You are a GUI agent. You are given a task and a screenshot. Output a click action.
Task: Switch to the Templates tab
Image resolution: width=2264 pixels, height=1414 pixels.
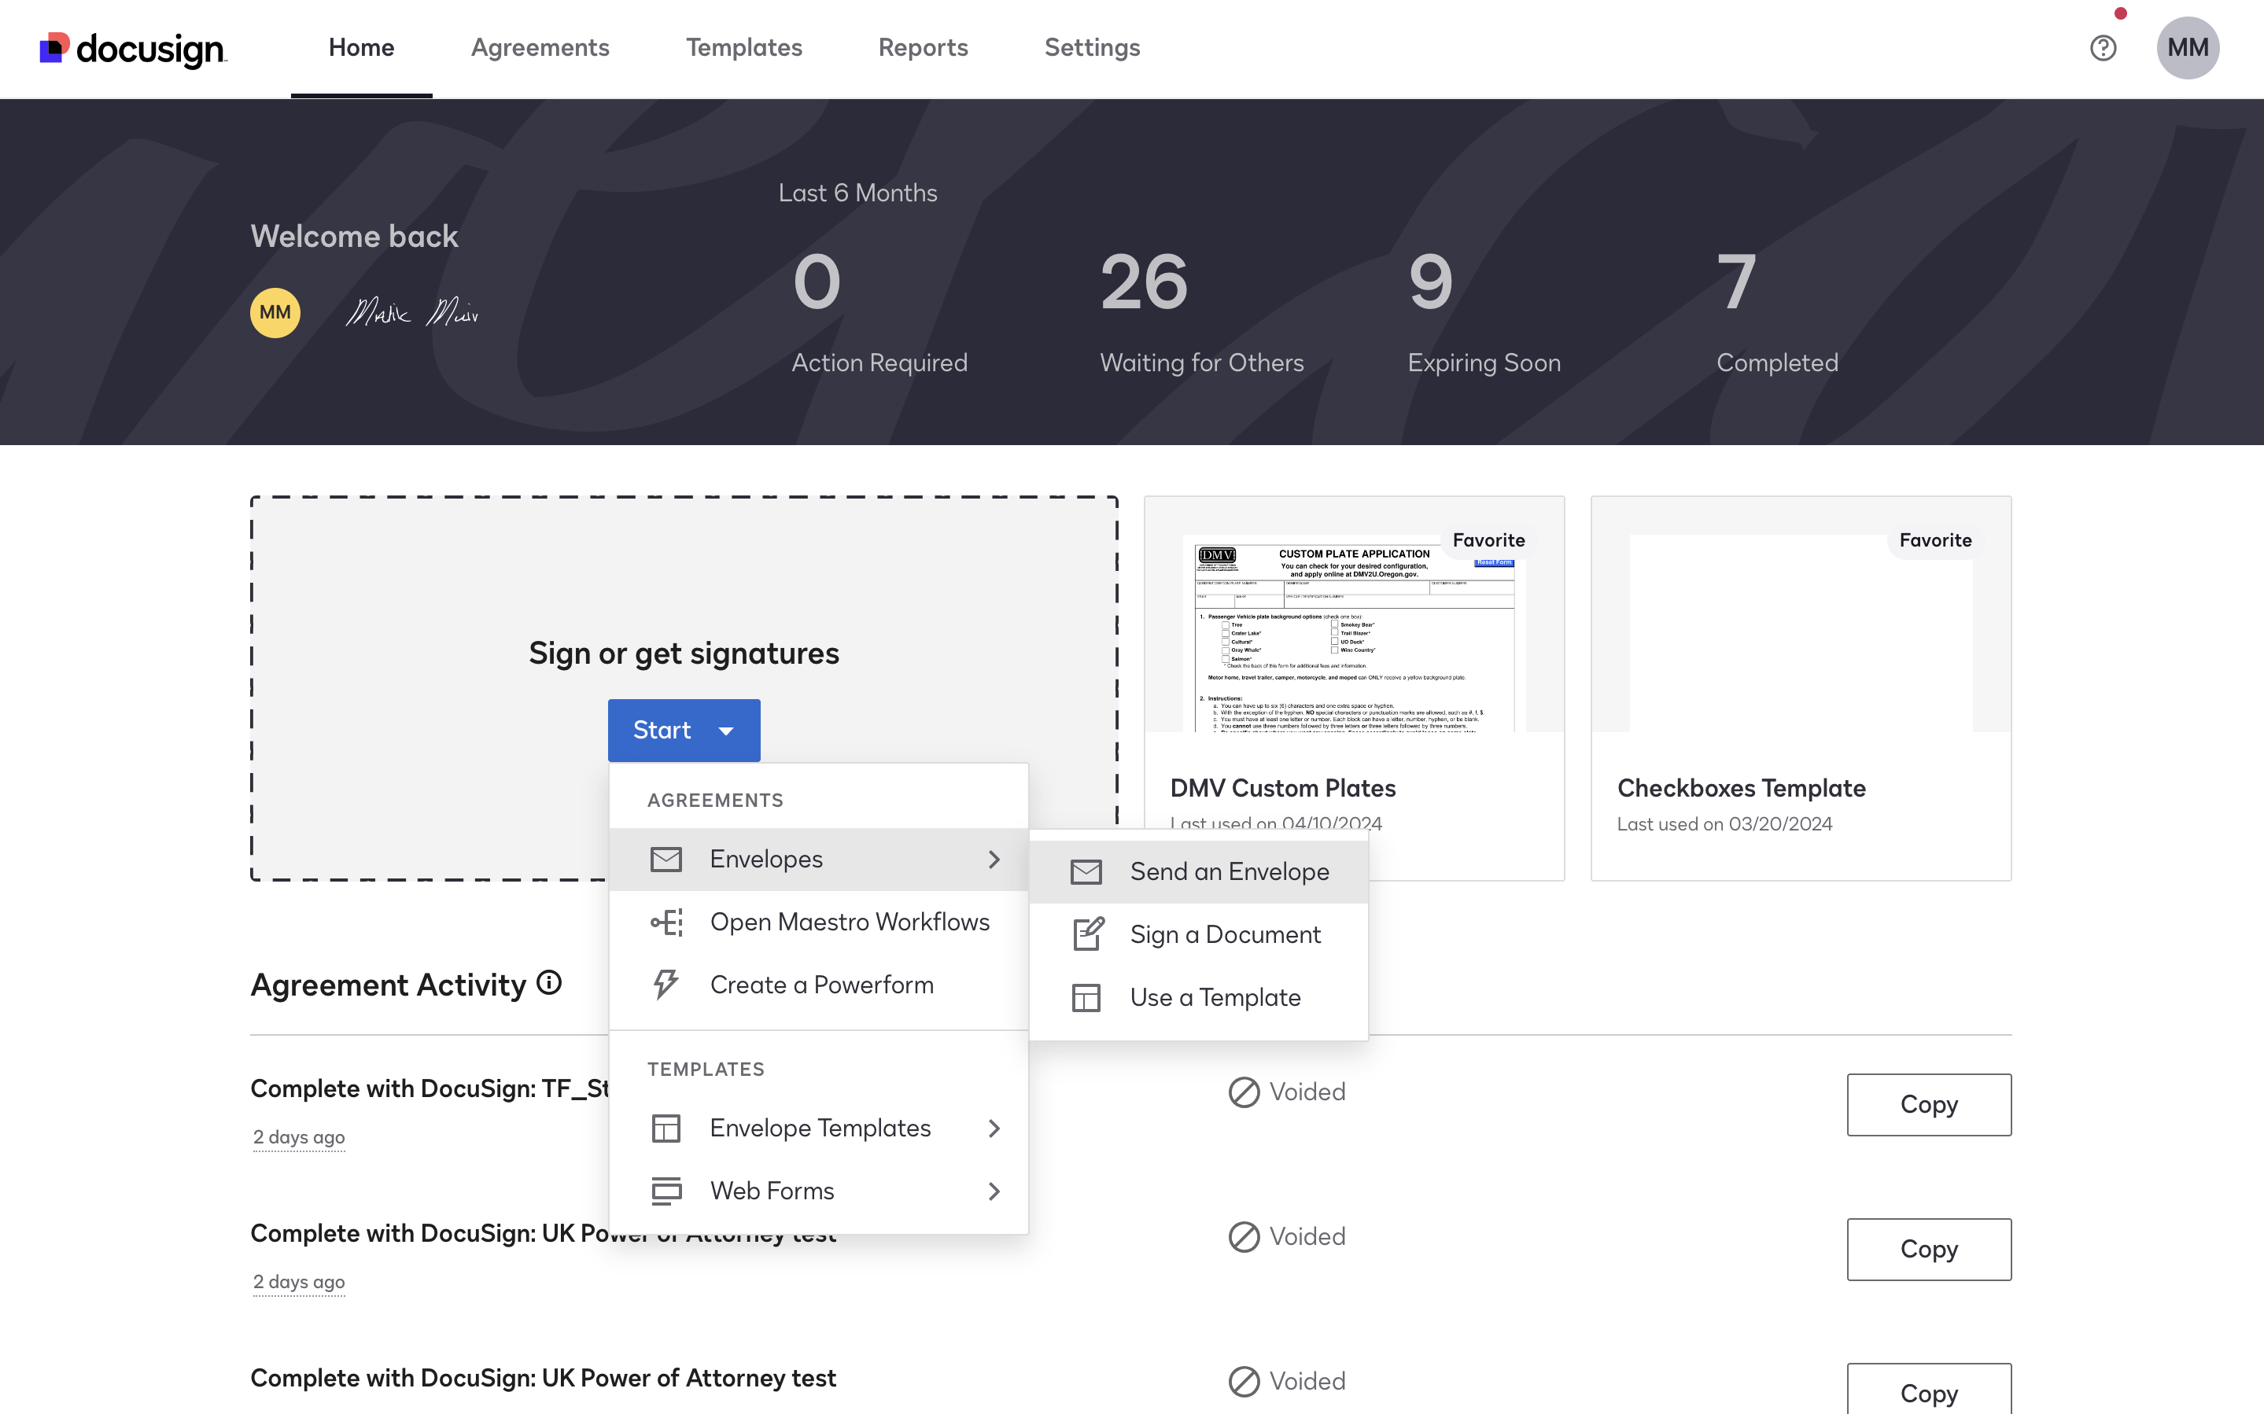[743, 48]
